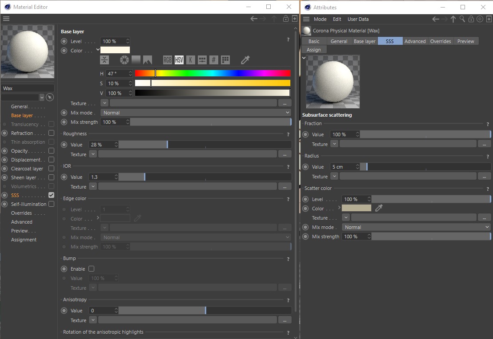Open the SSS Fraction Texture dropdown

[334, 144]
